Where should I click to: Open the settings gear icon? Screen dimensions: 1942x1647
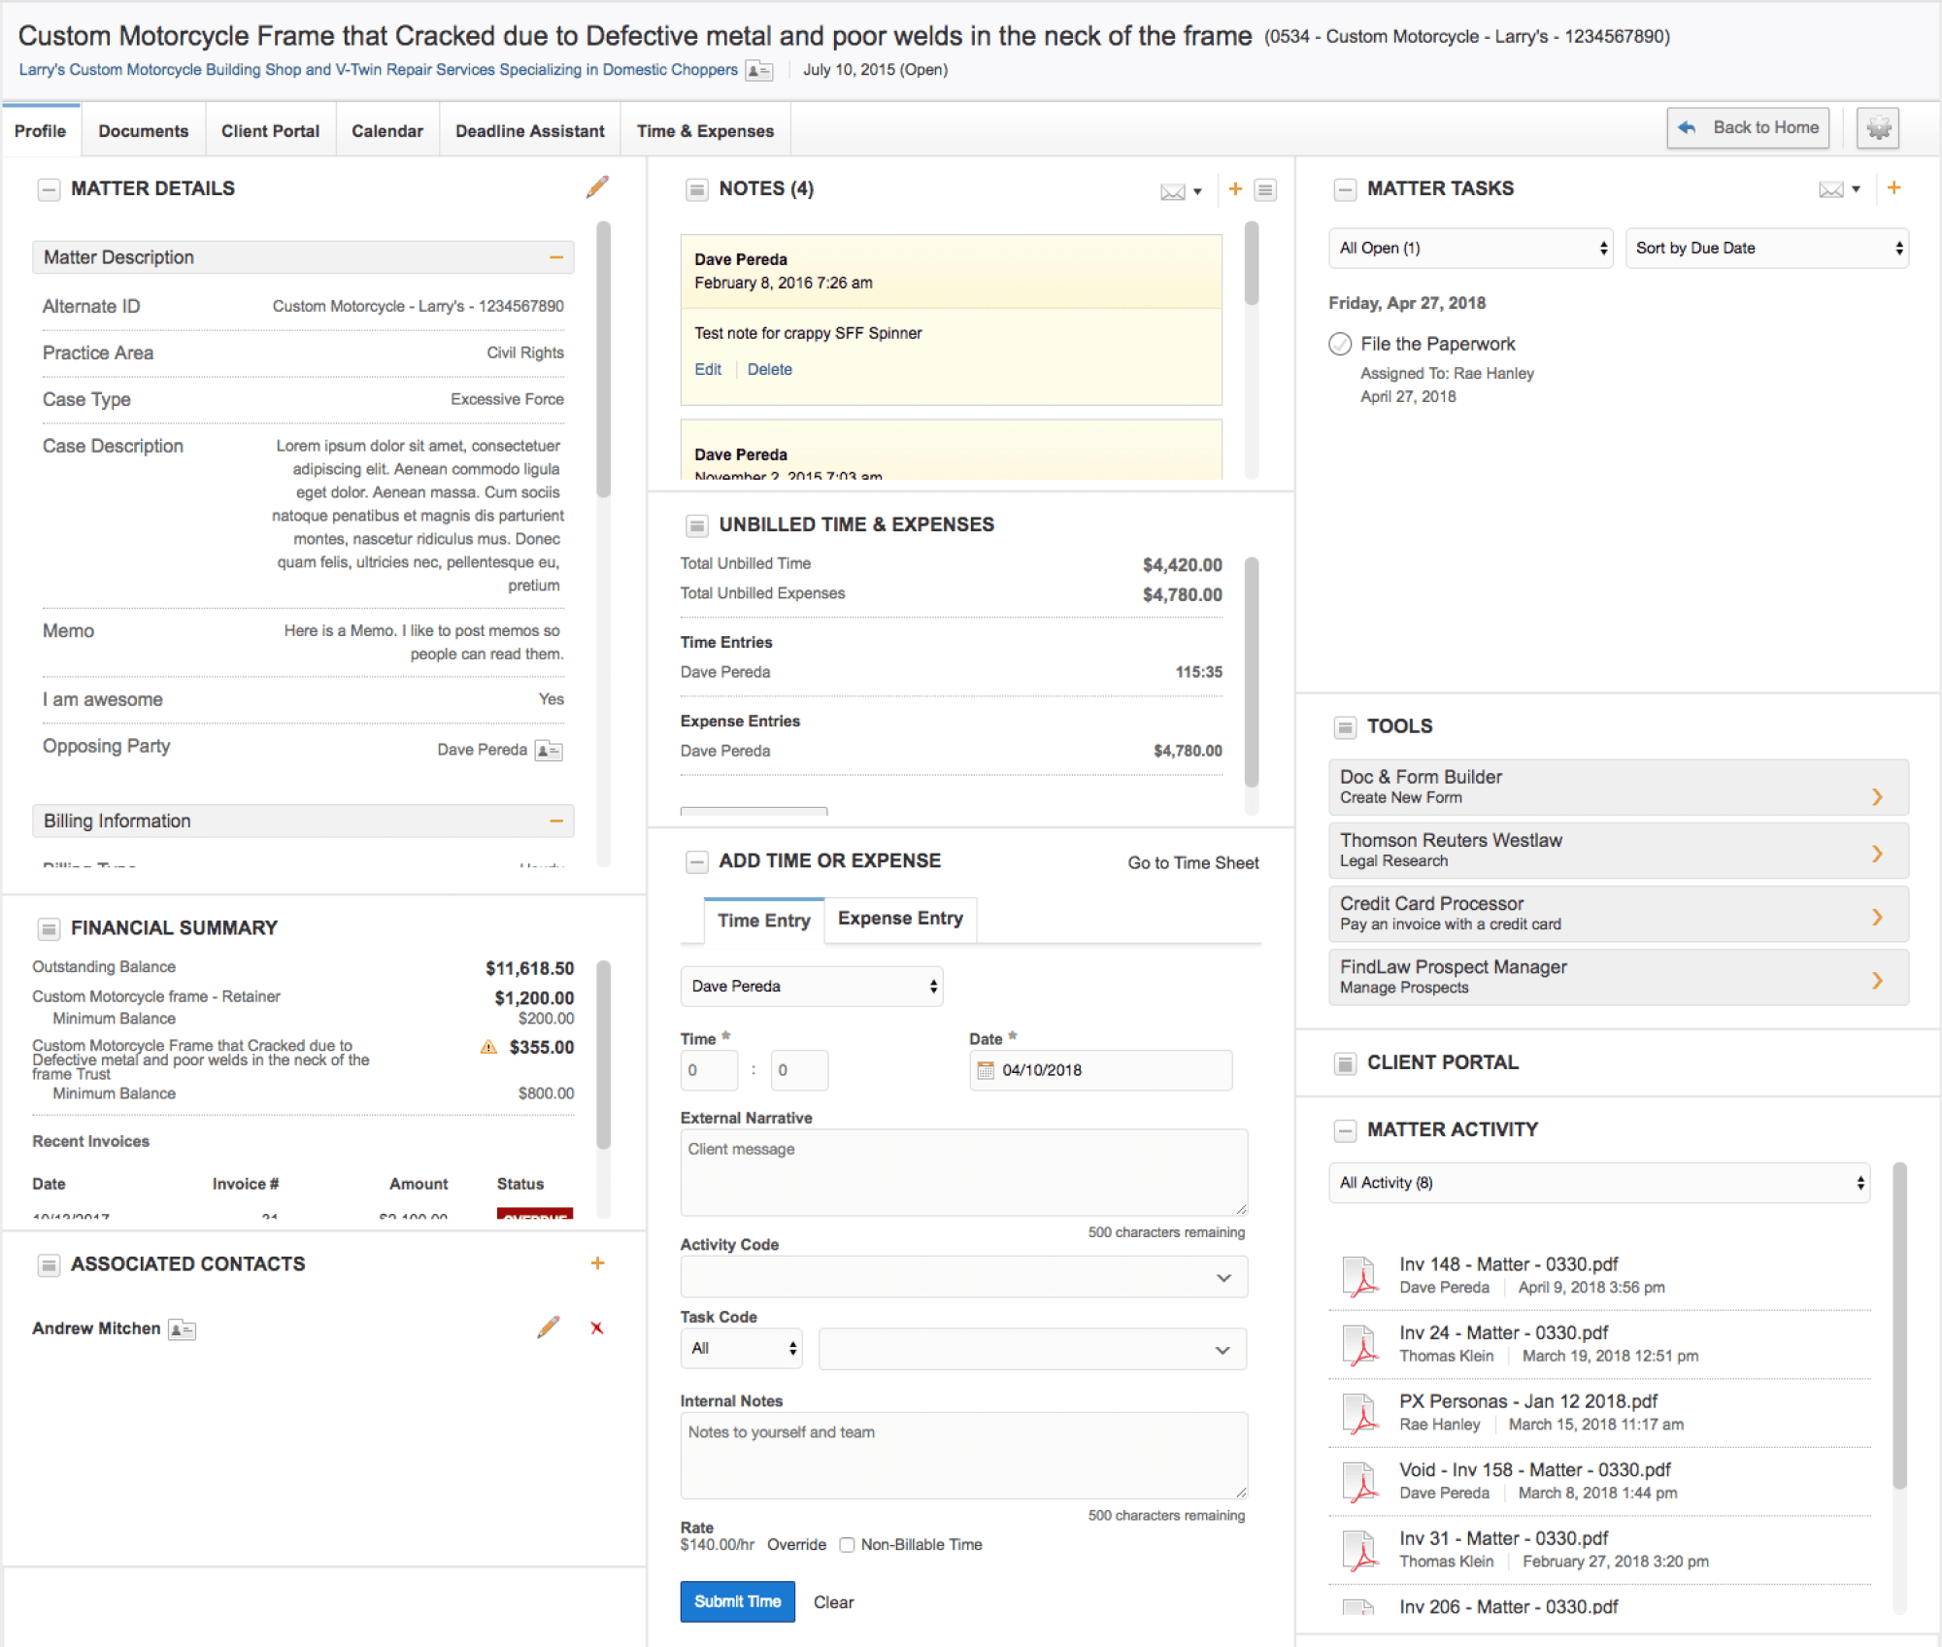tap(1878, 128)
